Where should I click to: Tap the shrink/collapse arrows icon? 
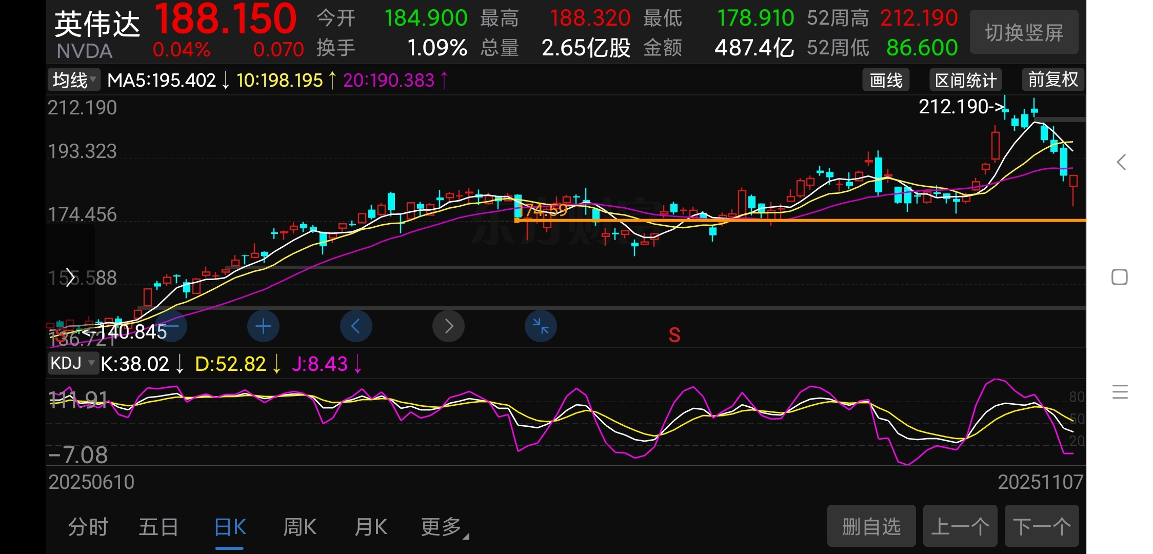tap(541, 326)
